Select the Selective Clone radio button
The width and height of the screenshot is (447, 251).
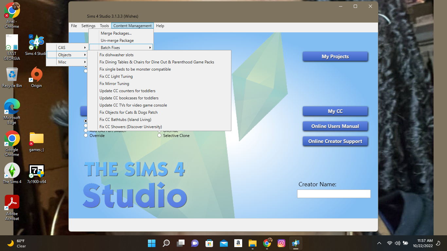[x=160, y=135]
